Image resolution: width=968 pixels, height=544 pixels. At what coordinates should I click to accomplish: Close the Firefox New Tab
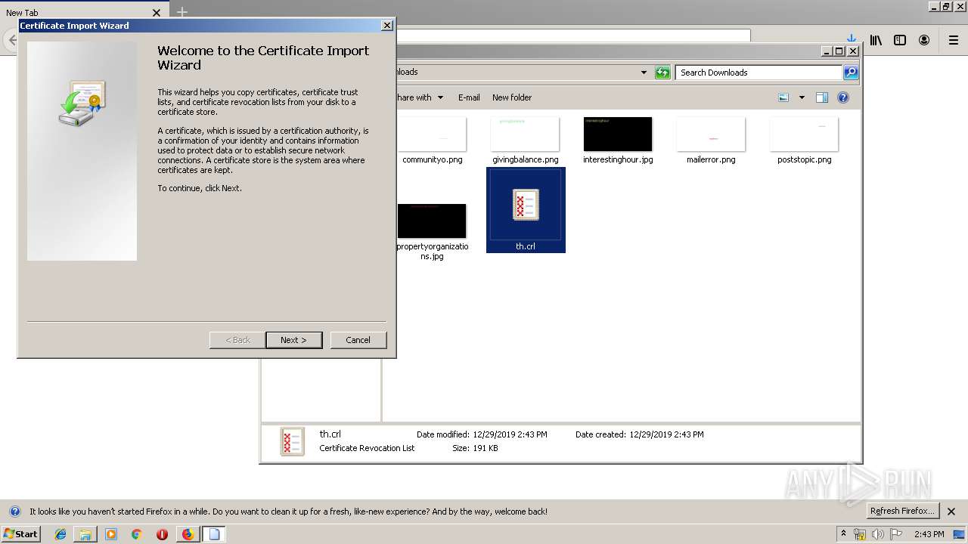tap(157, 13)
